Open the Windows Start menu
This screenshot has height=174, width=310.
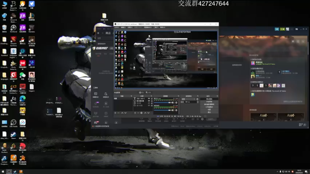[3, 171]
